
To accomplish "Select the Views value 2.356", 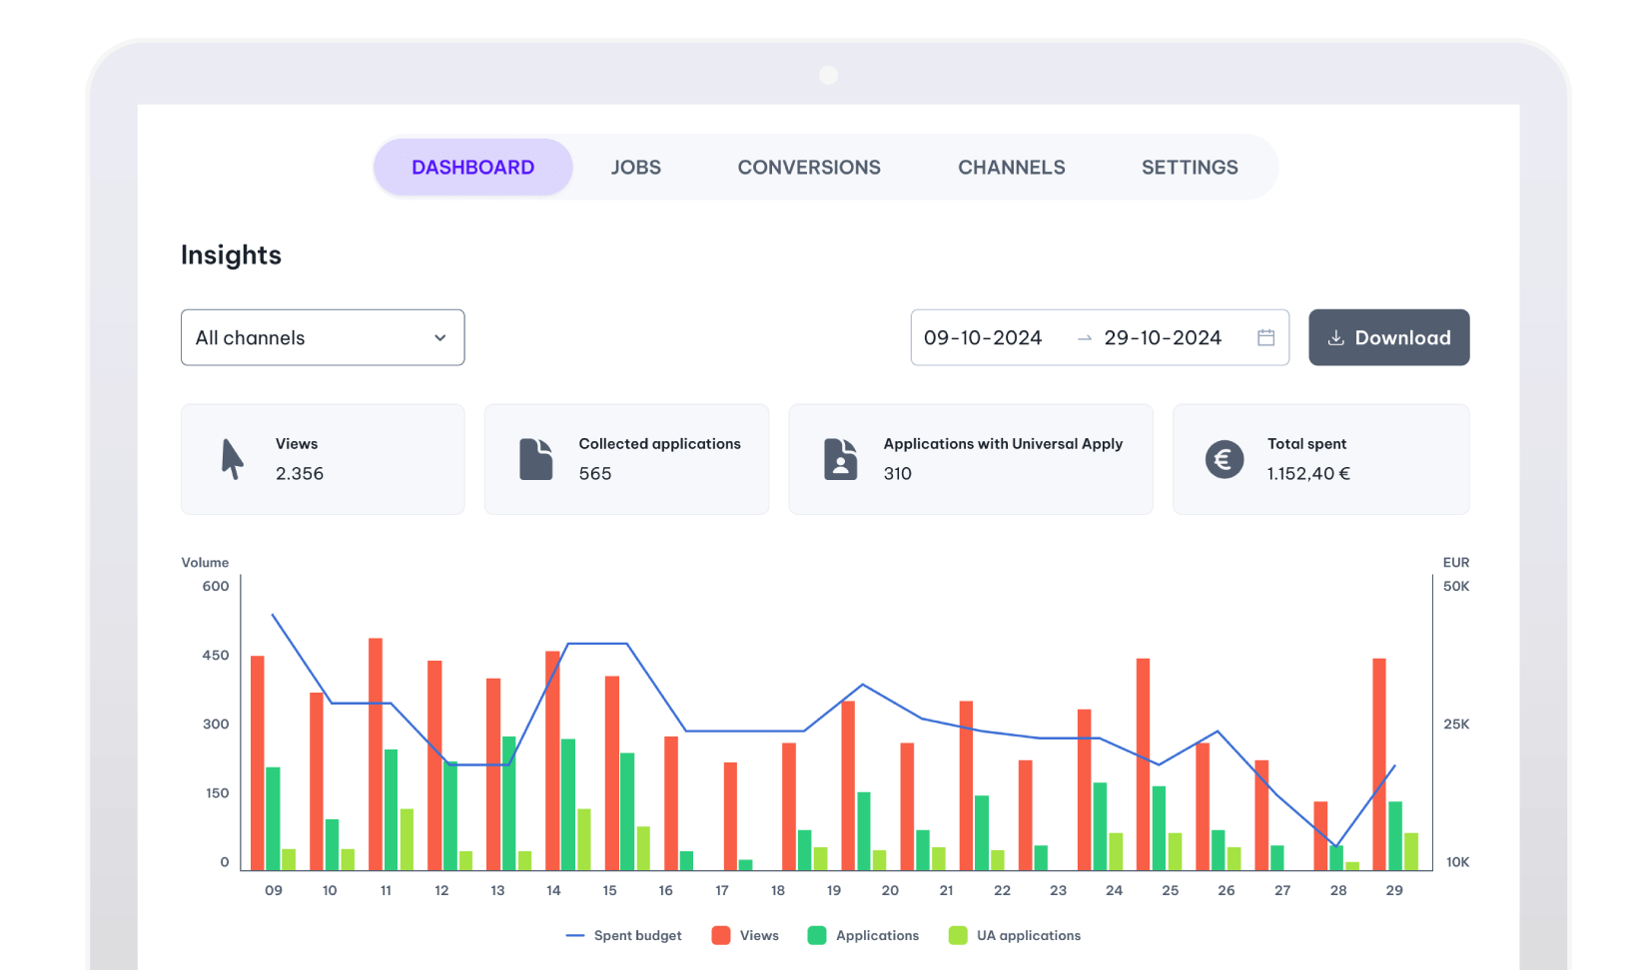I will point(300,473).
